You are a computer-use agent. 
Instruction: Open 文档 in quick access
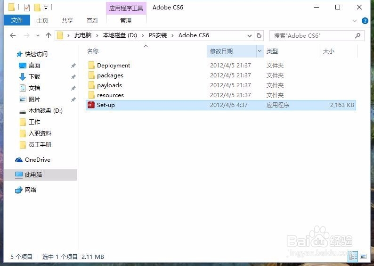click(34, 88)
